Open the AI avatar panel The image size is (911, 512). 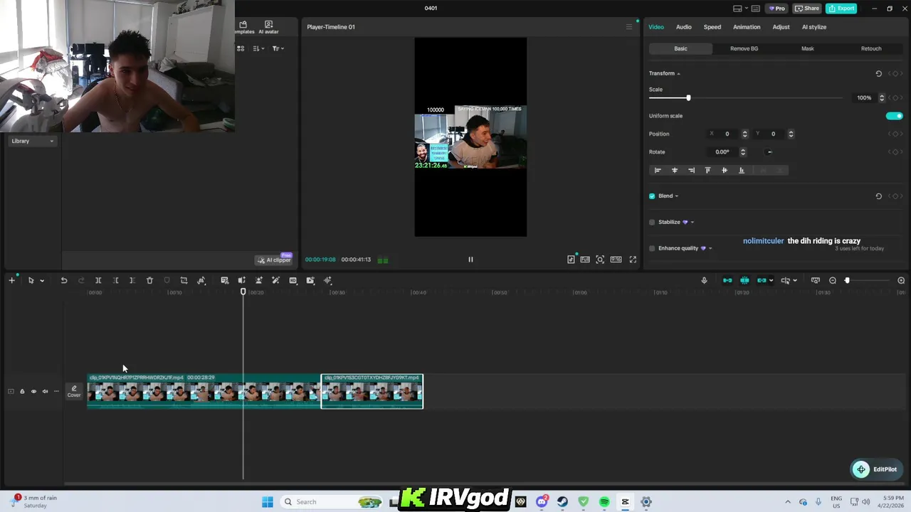[268, 28]
